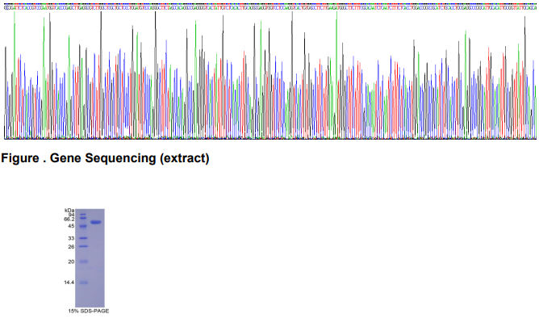
Task: Click the 33 marker weight label
Action: (71, 238)
